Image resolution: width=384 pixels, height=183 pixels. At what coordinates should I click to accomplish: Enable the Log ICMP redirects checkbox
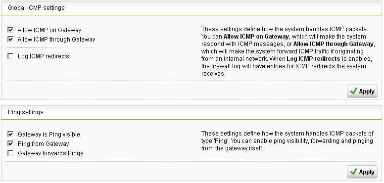[x=10, y=56]
